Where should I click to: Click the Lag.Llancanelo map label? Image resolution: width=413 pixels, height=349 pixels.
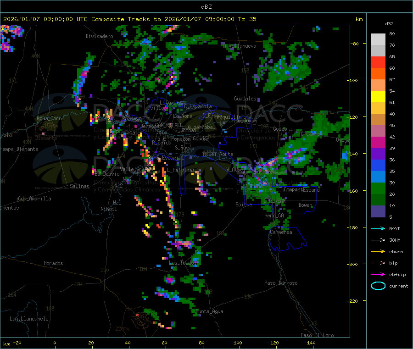tap(29, 319)
